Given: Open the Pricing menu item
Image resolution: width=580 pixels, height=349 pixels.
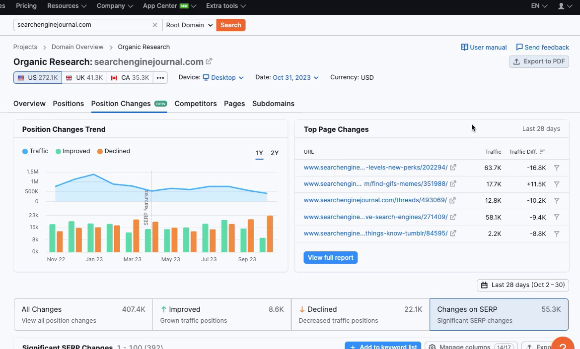Looking at the screenshot, I should pyautogui.click(x=26, y=6).
